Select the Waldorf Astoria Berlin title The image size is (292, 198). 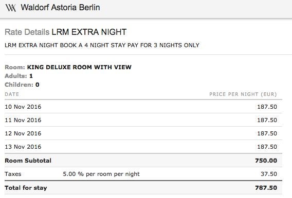coord(60,8)
